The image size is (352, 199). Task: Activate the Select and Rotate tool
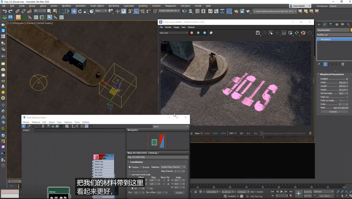80,11
